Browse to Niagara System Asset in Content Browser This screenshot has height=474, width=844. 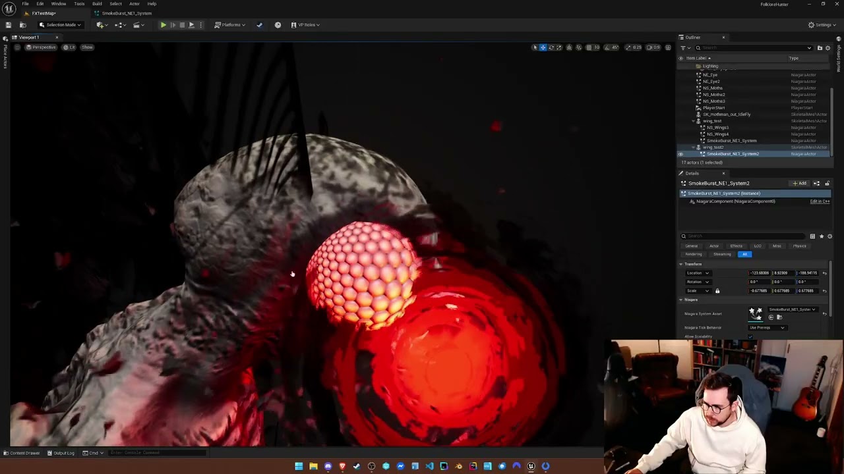point(779,317)
